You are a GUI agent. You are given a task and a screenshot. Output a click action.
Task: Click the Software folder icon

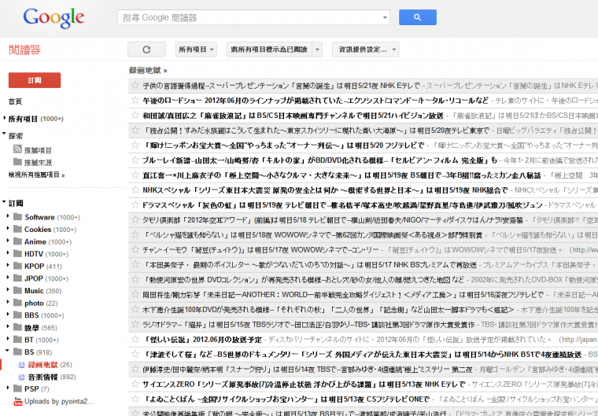[x=17, y=217]
